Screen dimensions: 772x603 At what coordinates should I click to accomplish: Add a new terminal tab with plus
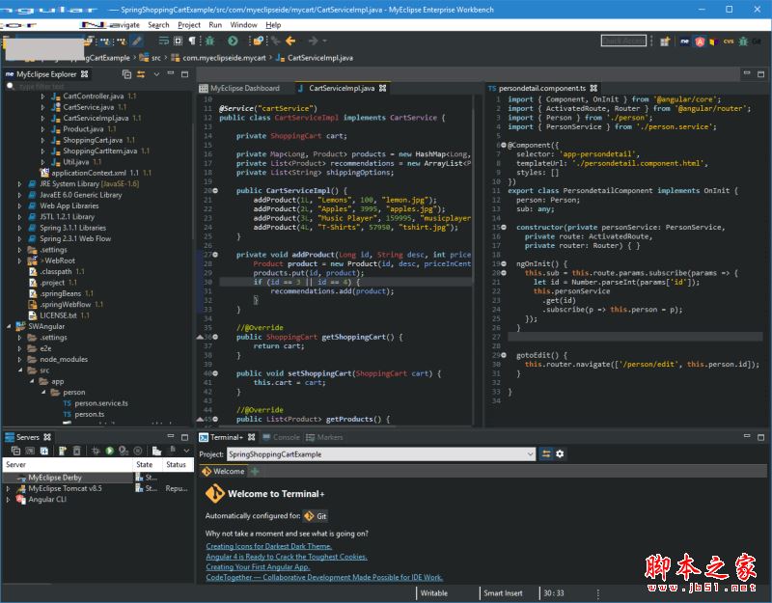[255, 472]
